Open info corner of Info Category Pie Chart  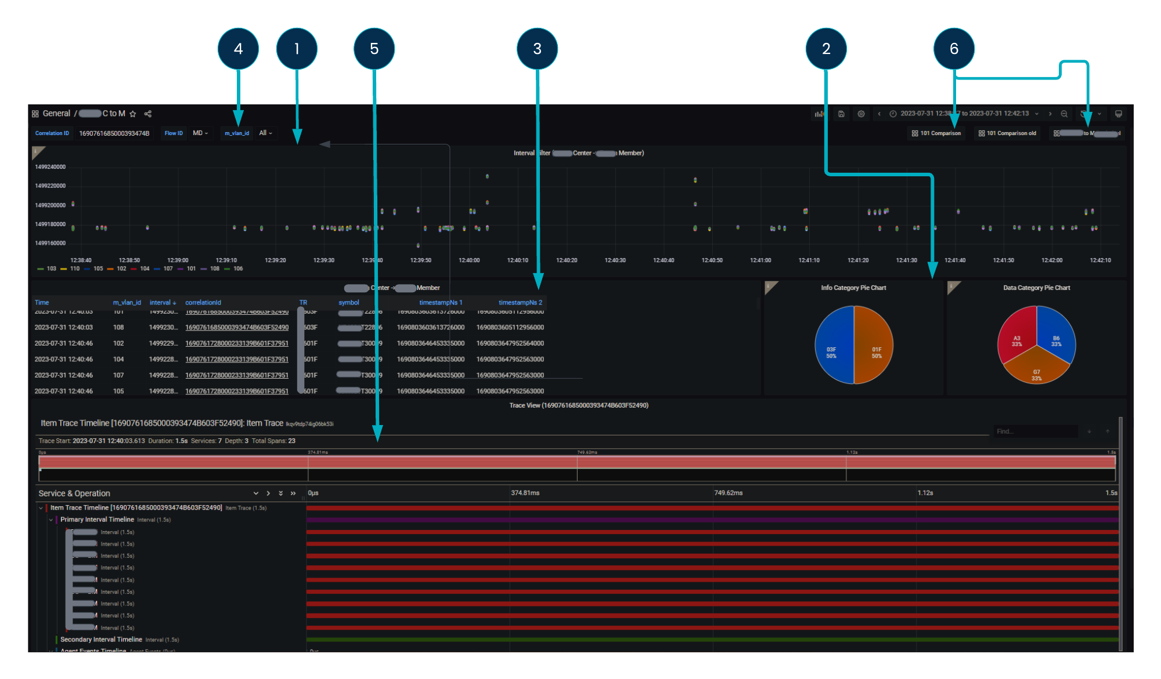click(x=770, y=287)
